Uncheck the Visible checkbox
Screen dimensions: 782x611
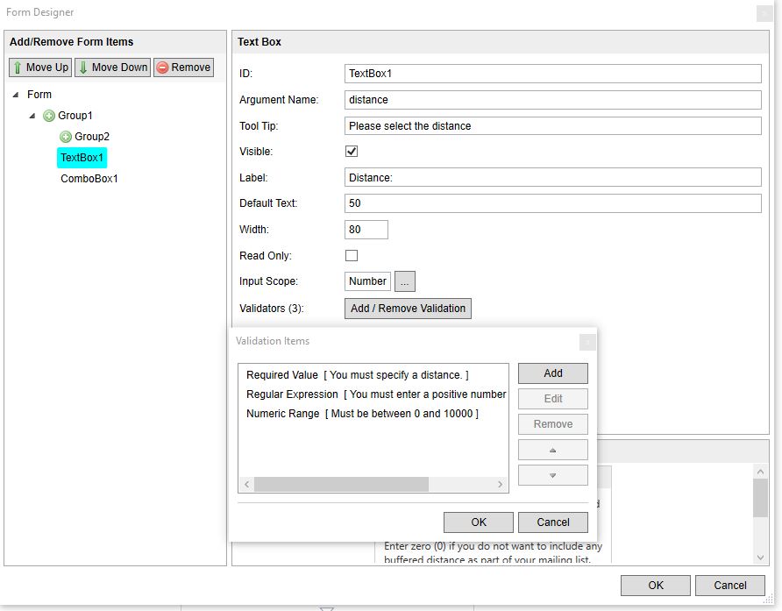tap(352, 151)
